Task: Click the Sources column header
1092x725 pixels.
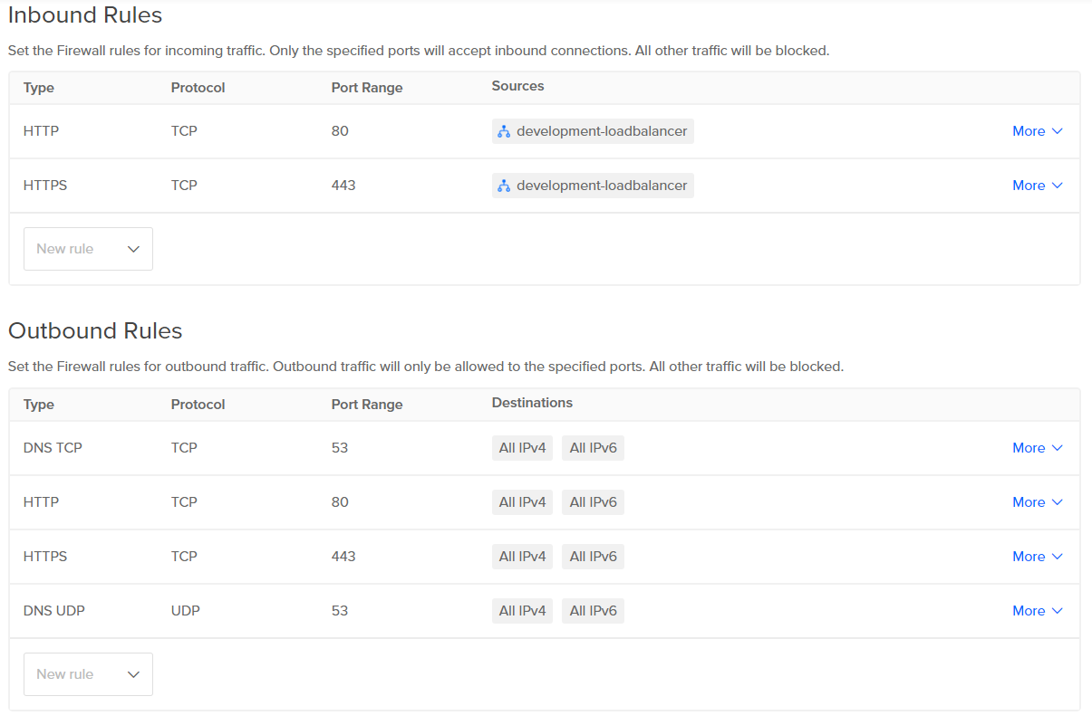Action: 517,86
